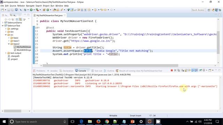Expand the test-output folder

pyautogui.click(x=6, y=53)
